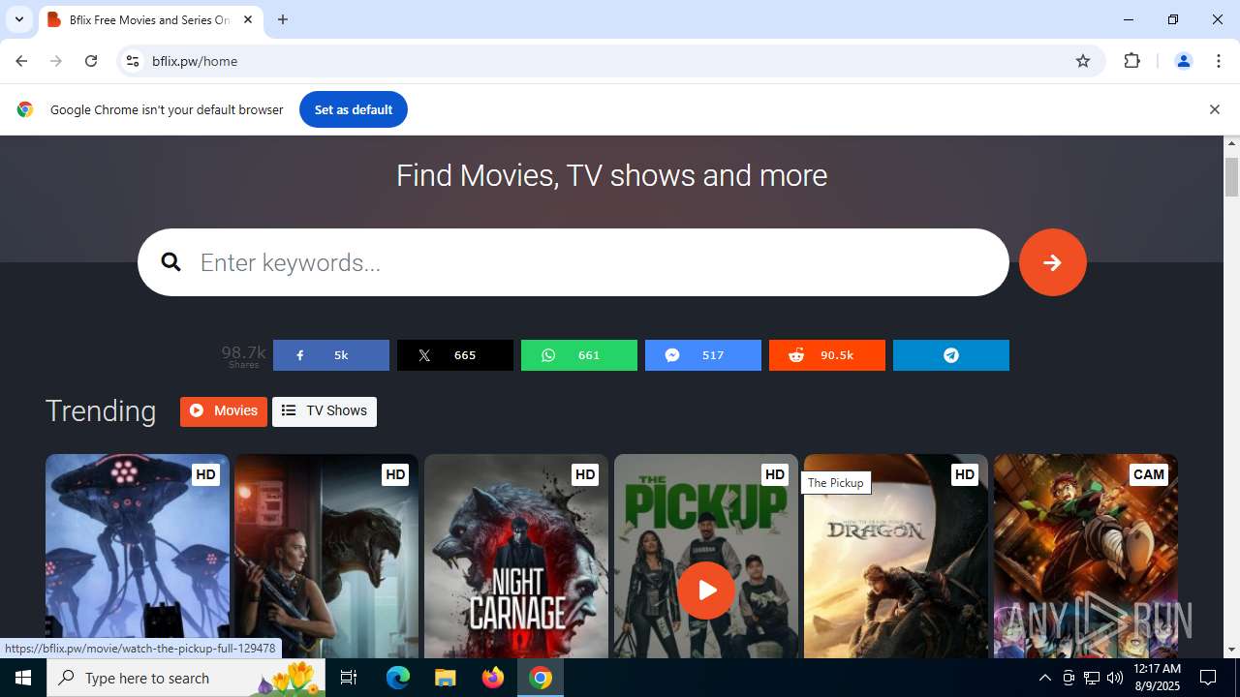Click the taskbar search box
This screenshot has width=1240, height=697.
188,678
